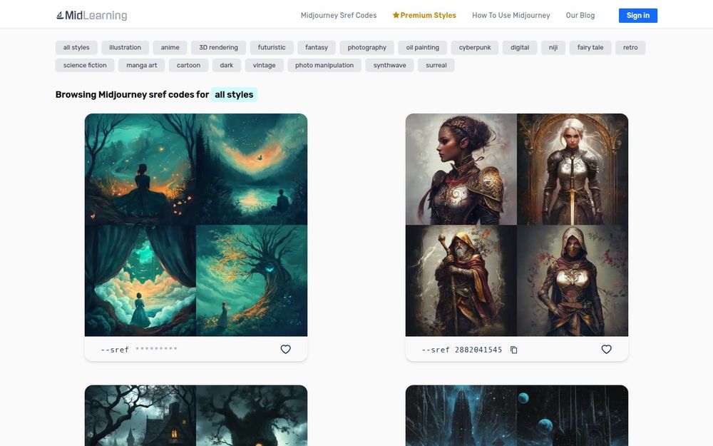The image size is (713, 446).
Task: Filter by cyberpunk tag
Action: click(475, 47)
